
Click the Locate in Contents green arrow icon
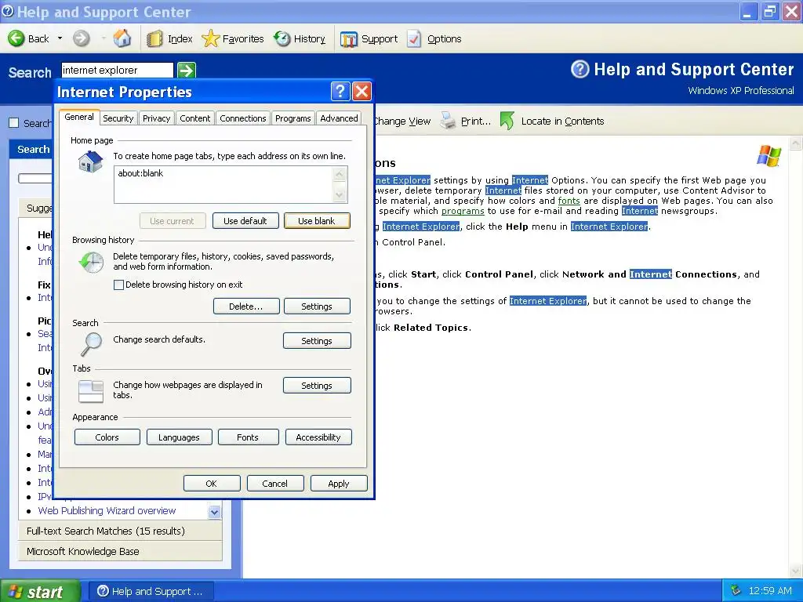[x=507, y=121]
